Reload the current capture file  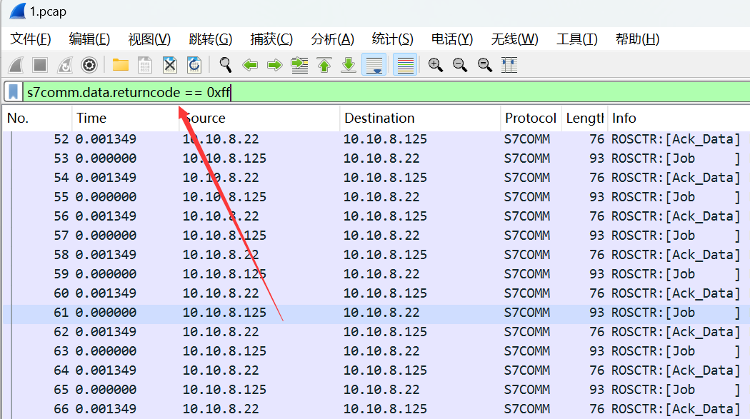click(194, 66)
